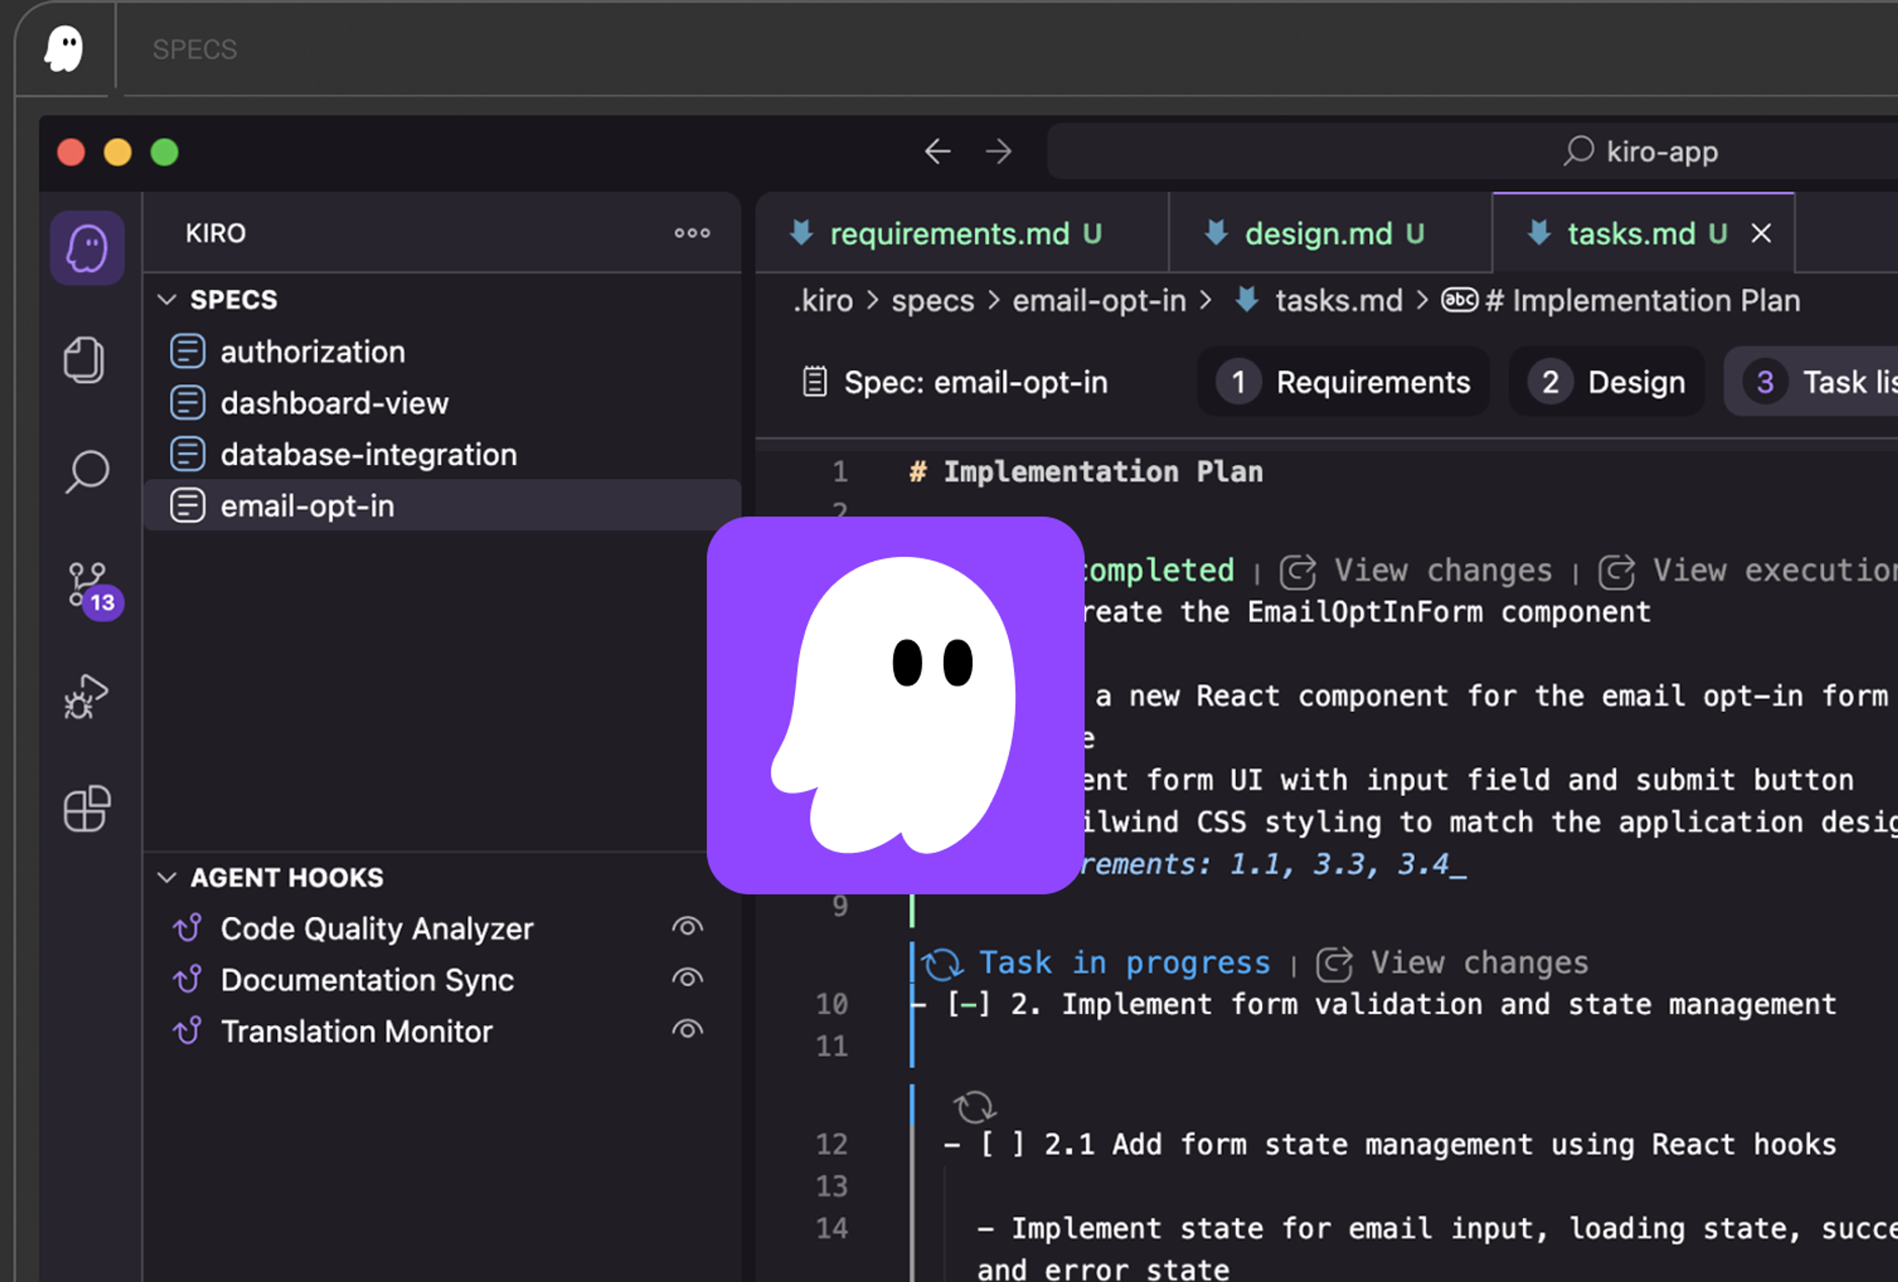
Task: Click the large purple Kiro ghost logo
Action: coord(895,706)
